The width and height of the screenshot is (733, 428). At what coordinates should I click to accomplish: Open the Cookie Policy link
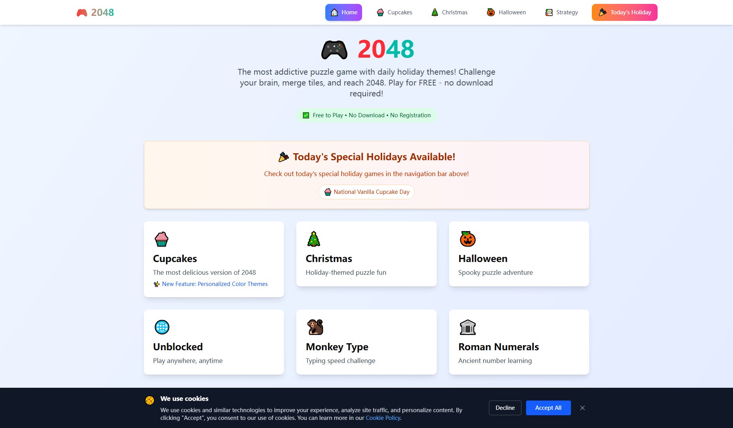(x=383, y=418)
